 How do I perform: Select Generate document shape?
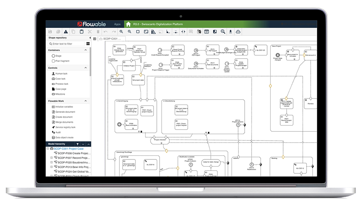pyautogui.click(x=64, y=112)
